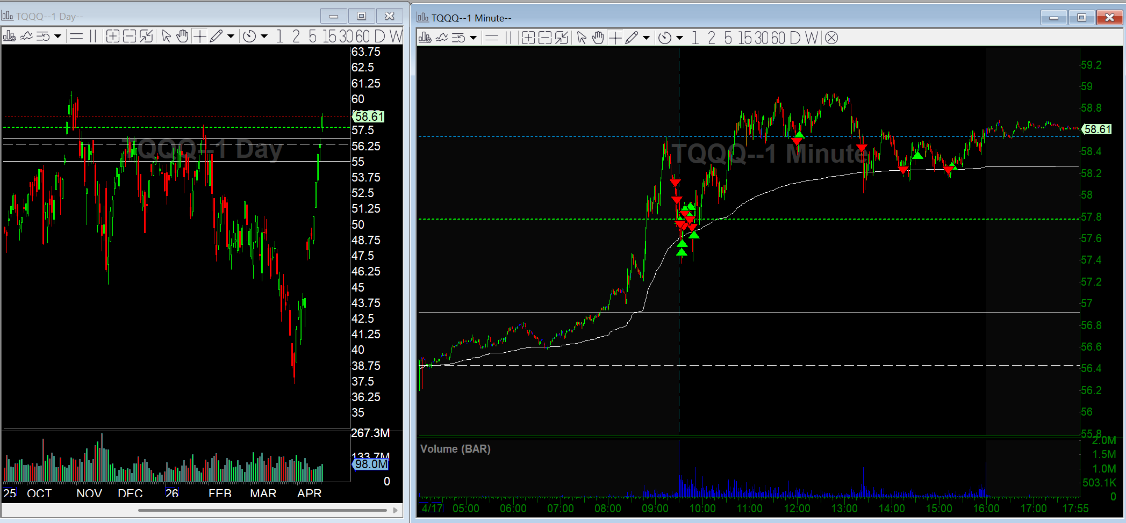Select vertical lines tool in 1 Minute chart
Screen dimensions: 1126x523
508,38
